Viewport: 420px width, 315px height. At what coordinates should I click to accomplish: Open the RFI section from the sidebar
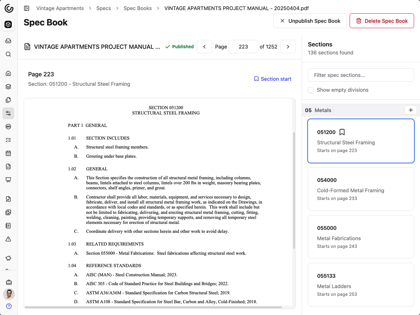[x=8, y=127]
